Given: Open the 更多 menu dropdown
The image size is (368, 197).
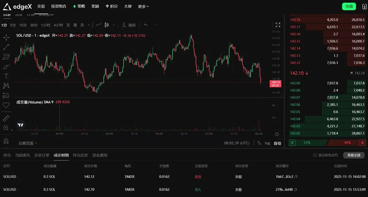Looking at the screenshot, I should 143,6.
